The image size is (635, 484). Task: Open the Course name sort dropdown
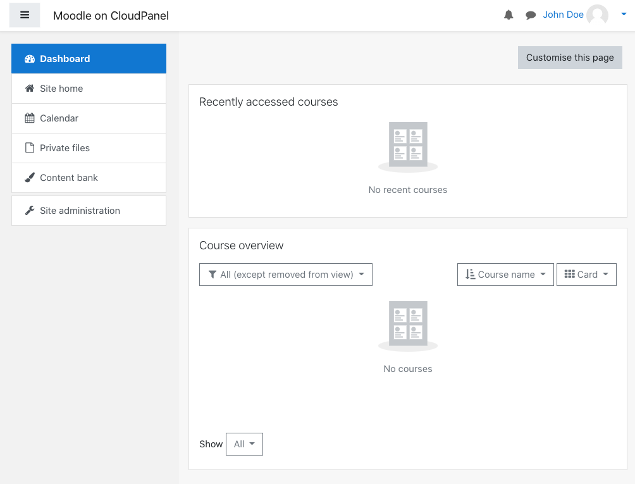point(505,275)
